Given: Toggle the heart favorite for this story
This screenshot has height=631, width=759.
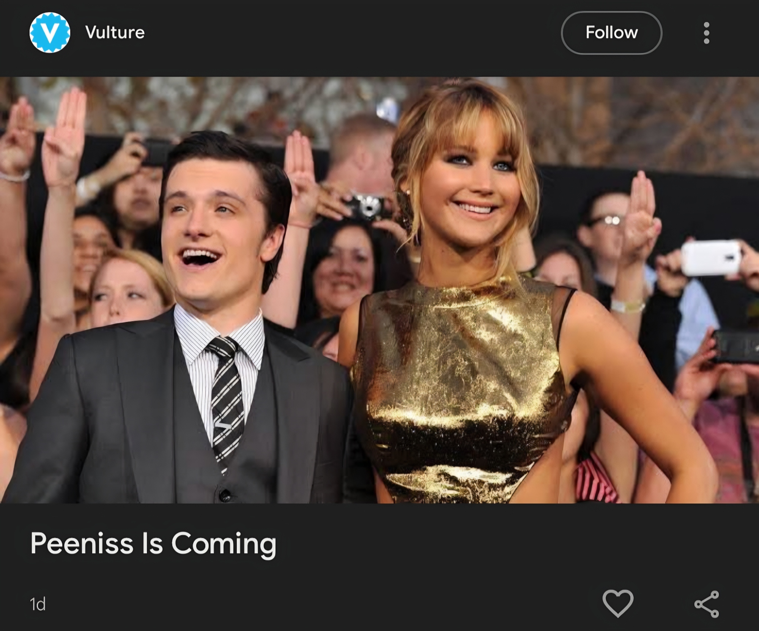Looking at the screenshot, I should pos(618,603).
